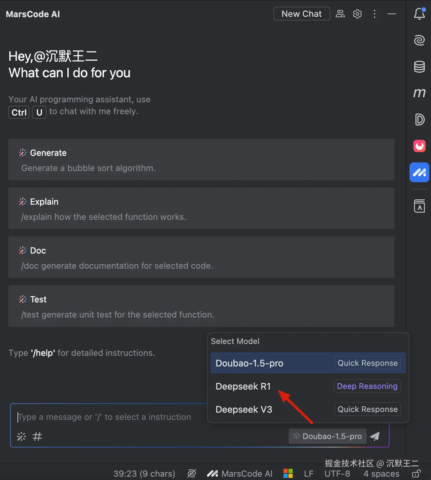Click the Deep Reasoning tag
This screenshot has height=480, width=431.
coord(367,386)
